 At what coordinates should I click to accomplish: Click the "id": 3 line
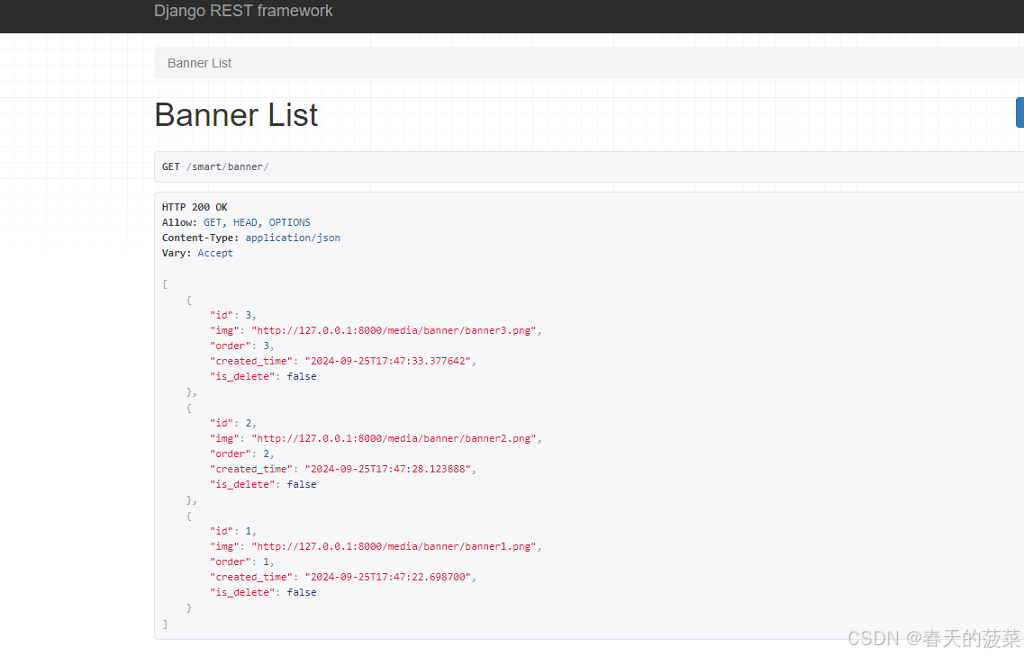(x=233, y=315)
